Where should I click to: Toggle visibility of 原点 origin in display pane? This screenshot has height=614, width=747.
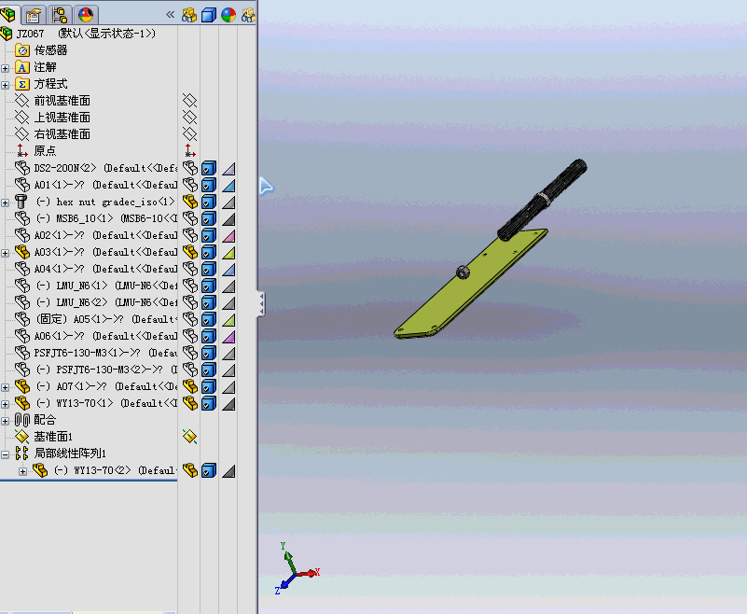click(x=189, y=150)
